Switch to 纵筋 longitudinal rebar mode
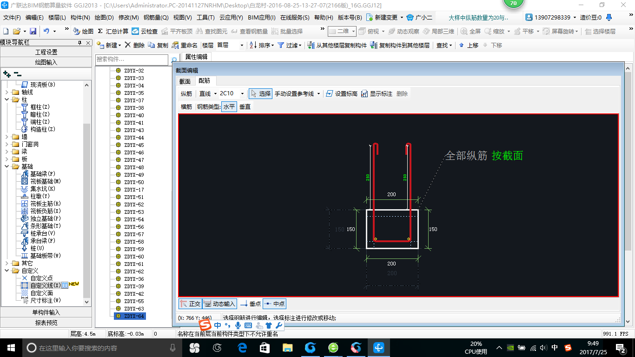The image size is (635, 357). 186,93
